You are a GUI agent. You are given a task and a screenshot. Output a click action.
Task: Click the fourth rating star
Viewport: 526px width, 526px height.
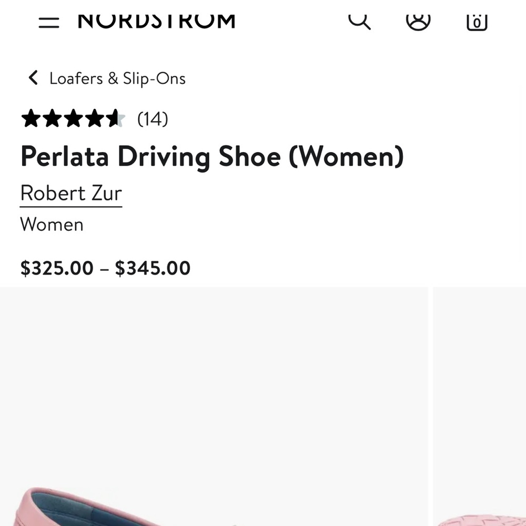click(95, 119)
